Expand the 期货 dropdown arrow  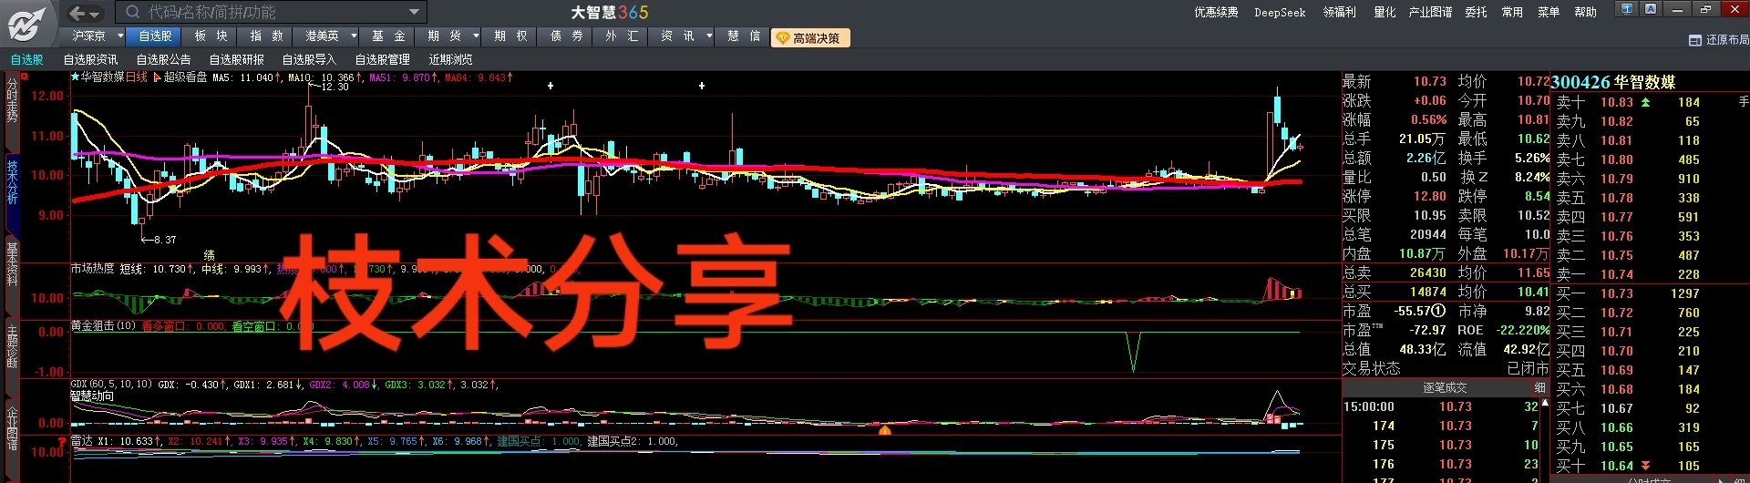[x=476, y=36]
